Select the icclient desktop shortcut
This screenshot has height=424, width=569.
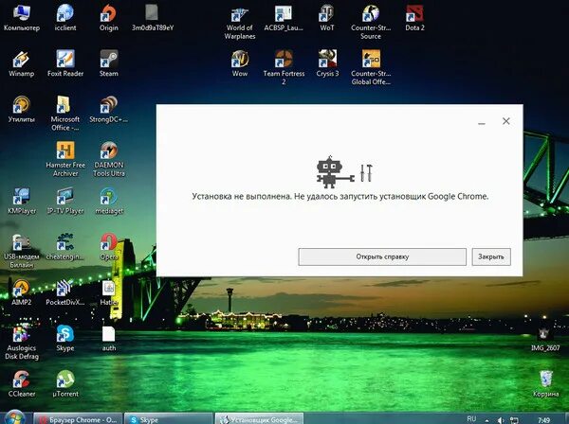pyautogui.click(x=65, y=17)
